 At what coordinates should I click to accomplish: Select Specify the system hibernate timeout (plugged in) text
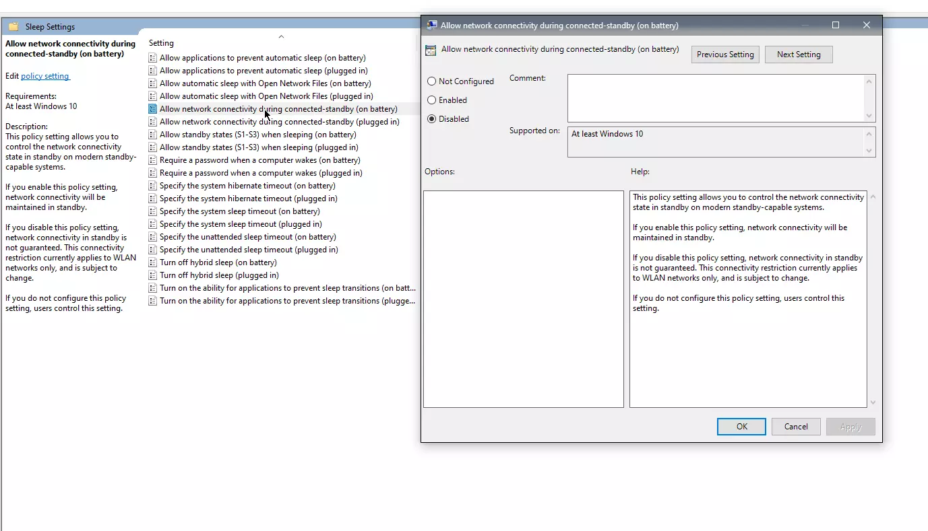click(x=249, y=199)
